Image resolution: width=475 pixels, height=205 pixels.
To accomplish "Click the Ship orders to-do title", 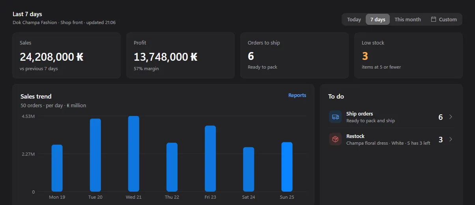I will point(359,114).
